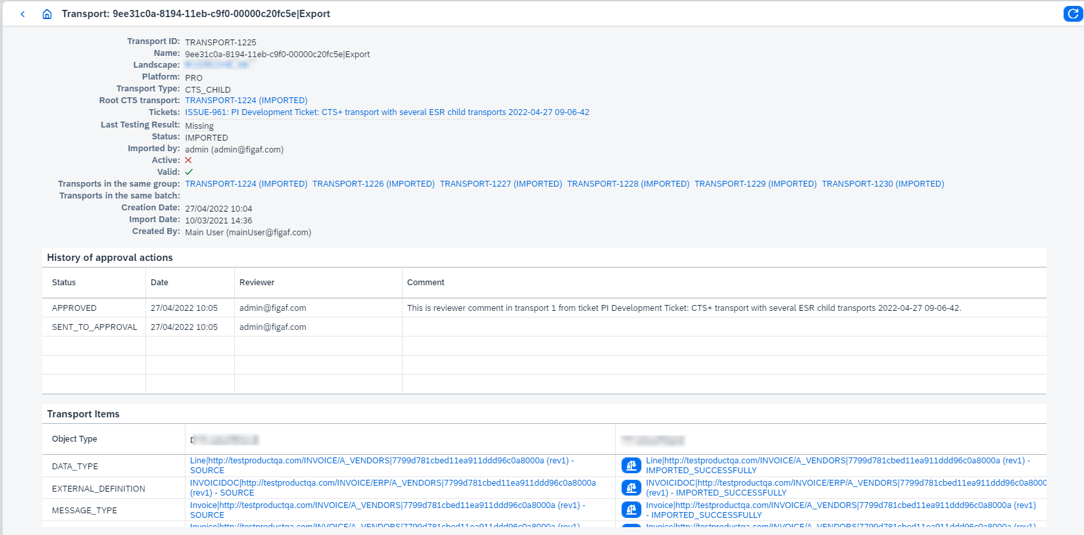Select the Import Date value 10/03/2021 14:36
The height and width of the screenshot is (535, 1084).
click(218, 221)
